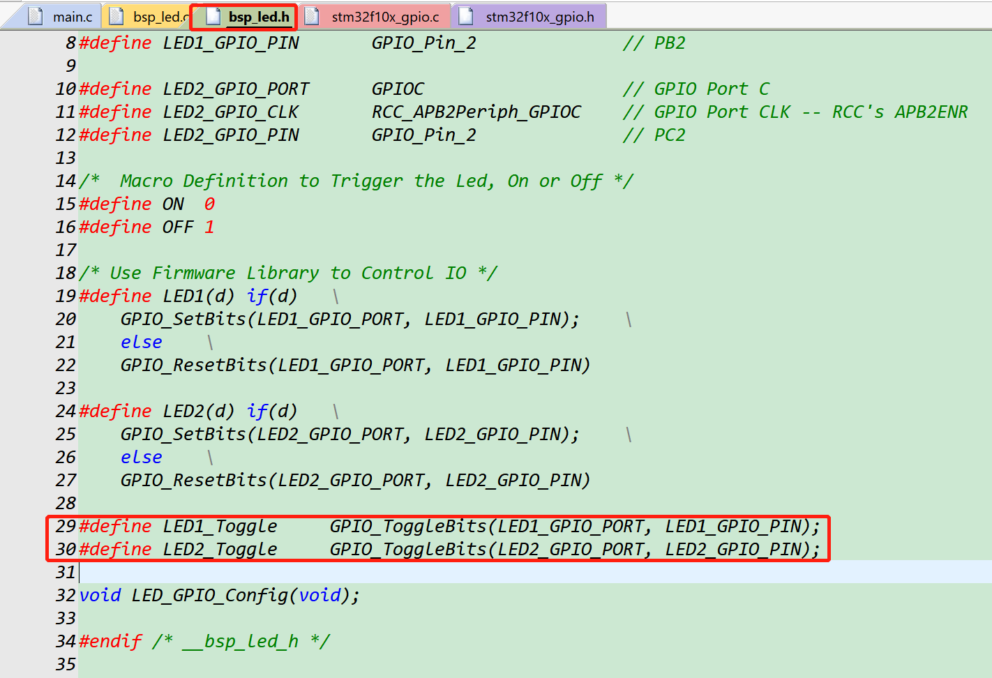
Task: Click LED1_Toggle macro name
Action: click(x=220, y=526)
